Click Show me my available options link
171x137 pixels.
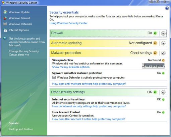tap(71, 67)
